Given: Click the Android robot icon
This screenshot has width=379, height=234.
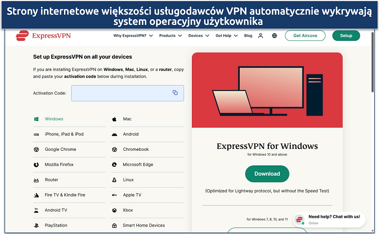Looking at the screenshot, I should tap(114, 134).
